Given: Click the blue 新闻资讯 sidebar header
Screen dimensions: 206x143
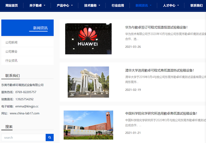Looking at the screenshot, I should (28, 28).
